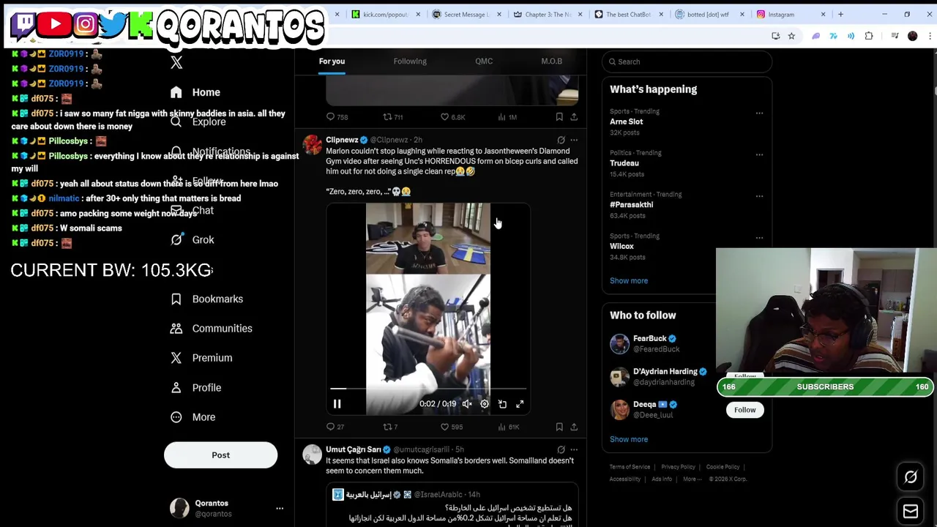Open more options on Umut Çağrı Sarı post

coord(574,449)
